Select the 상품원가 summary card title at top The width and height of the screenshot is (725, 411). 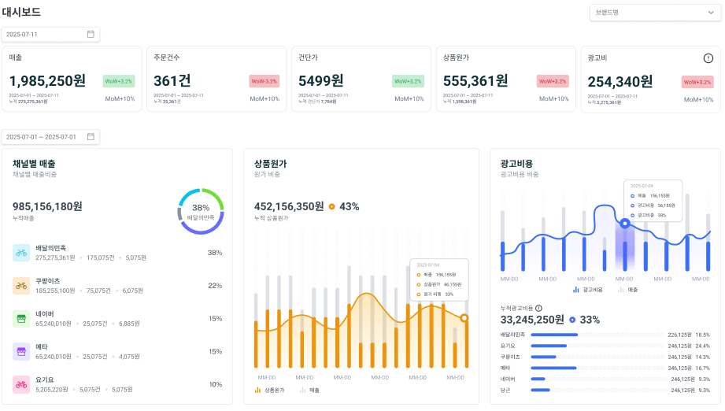tap(456, 57)
